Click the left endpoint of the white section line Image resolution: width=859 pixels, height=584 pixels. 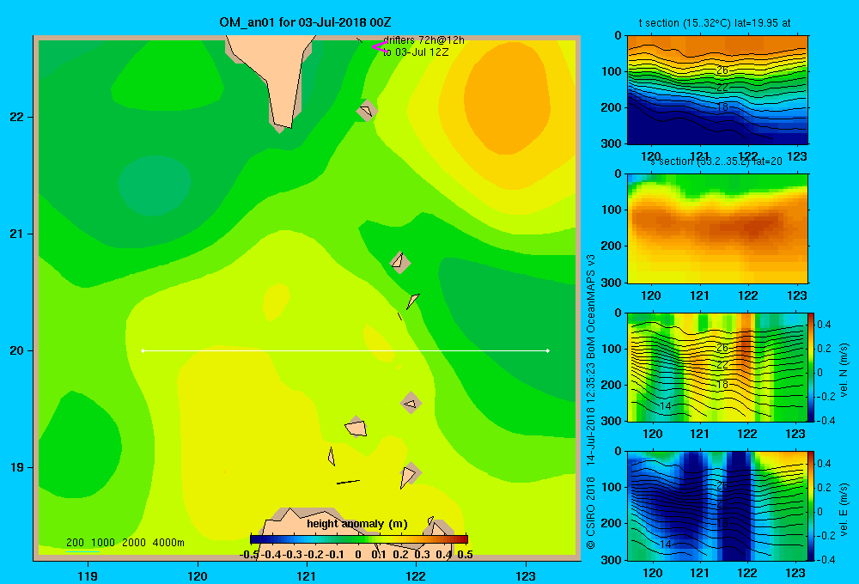[143, 350]
